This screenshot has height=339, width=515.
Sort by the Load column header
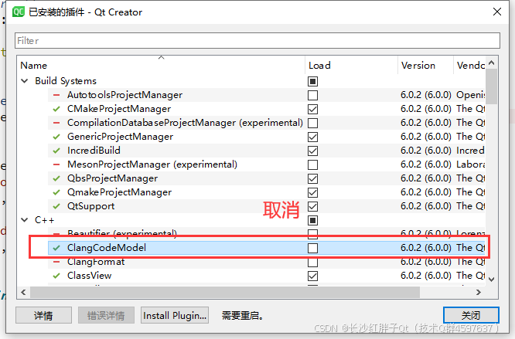point(351,65)
